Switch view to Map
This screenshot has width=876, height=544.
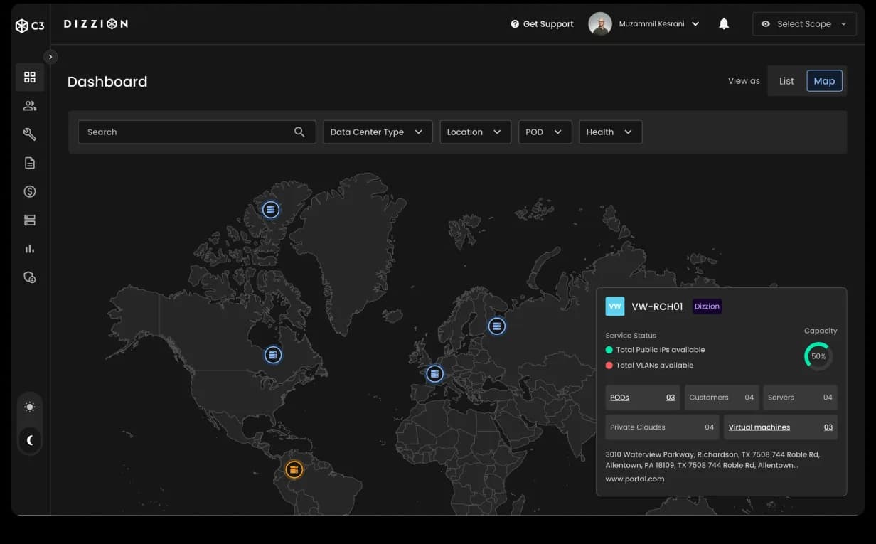pyautogui.click(x=824, y=81)
